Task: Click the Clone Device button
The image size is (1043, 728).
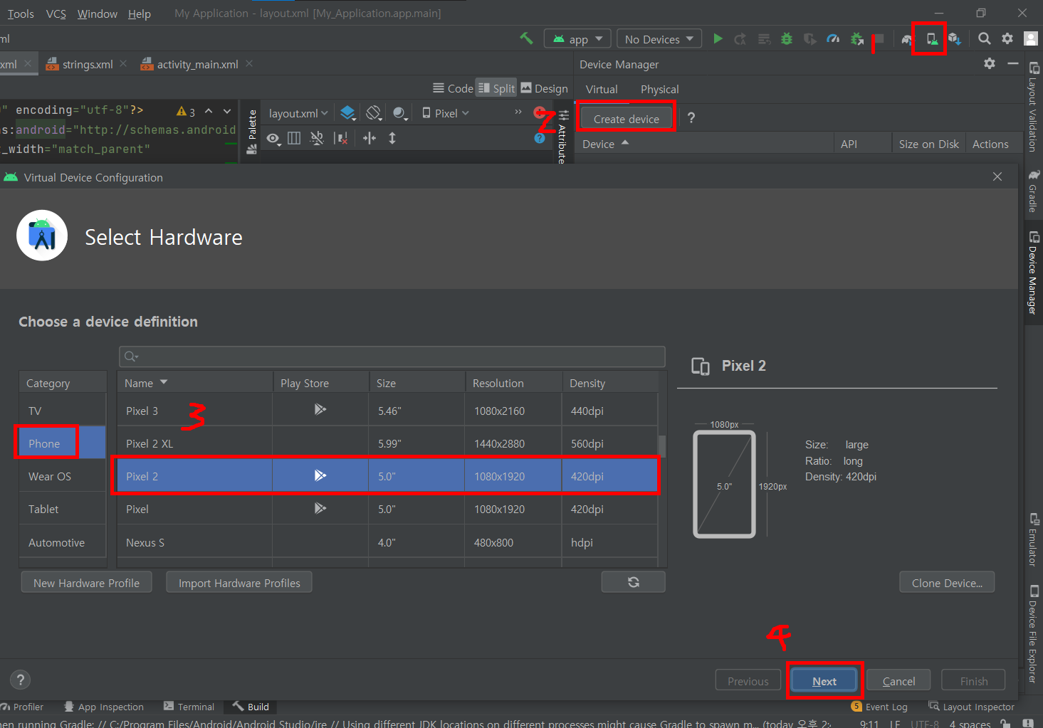Action: coord(947,583)
